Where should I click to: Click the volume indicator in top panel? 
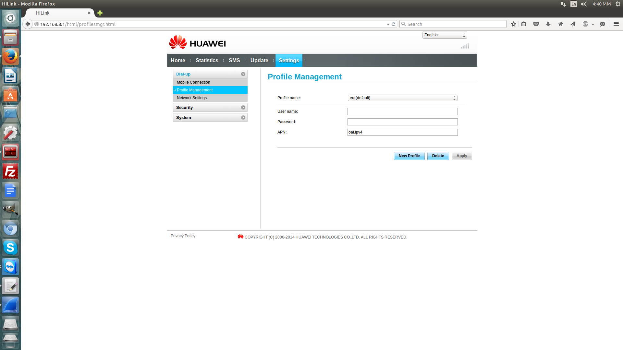click(584, 4)
